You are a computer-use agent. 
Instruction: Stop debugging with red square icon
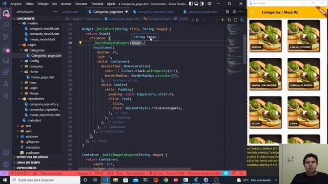236,20
